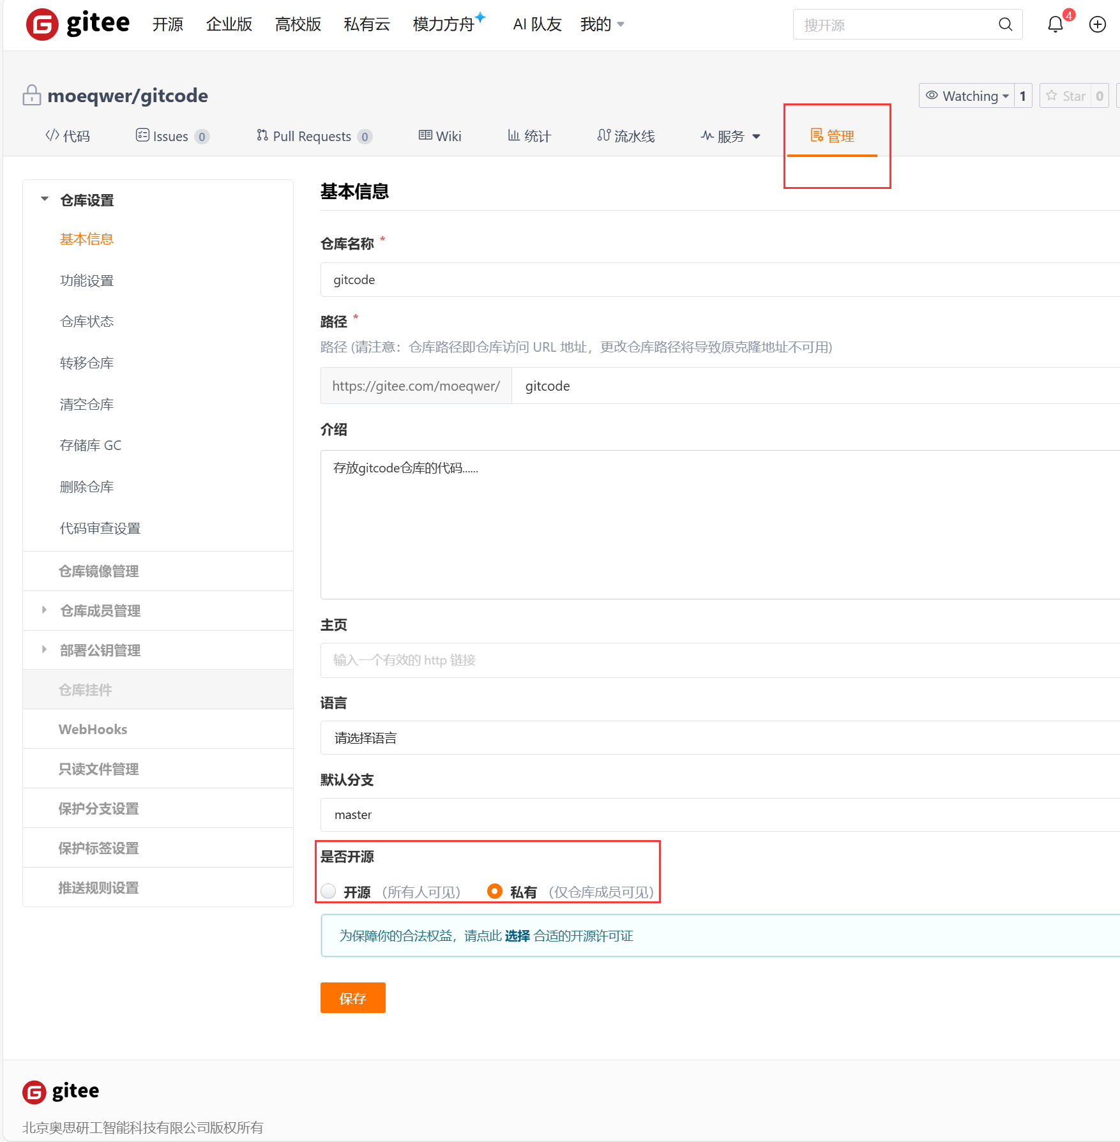Open the default branch master dropdown
This screenshot has height=1142, width=1120.
tap(720, 815)
